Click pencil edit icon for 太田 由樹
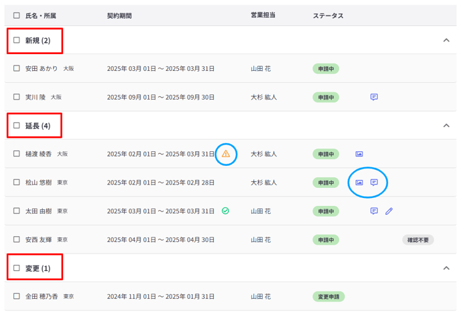The height and width of the screenshot is (315, 461). [x=389, y=211]
